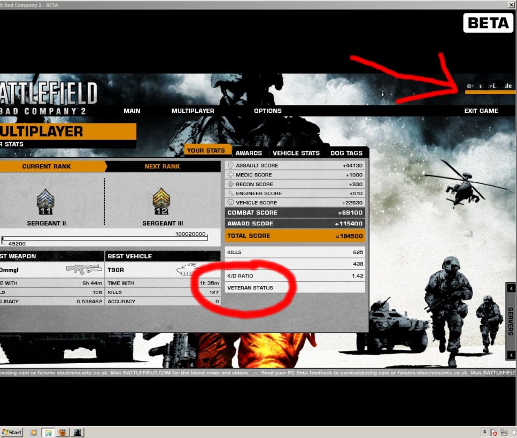Click the 100020000 next rank score
This screenshot has width=517, height=438.
190,234
